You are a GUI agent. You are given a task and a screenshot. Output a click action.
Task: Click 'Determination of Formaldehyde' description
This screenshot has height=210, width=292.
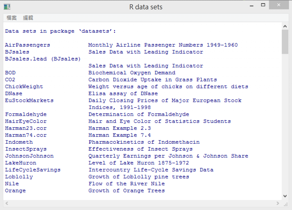(x=139, y=114)
